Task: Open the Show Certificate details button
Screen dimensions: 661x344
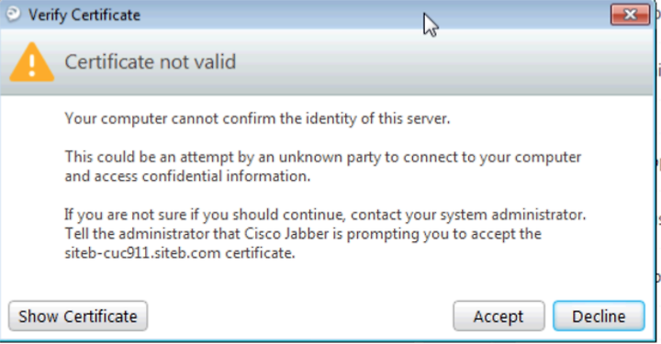Action: tap(78, 316)
